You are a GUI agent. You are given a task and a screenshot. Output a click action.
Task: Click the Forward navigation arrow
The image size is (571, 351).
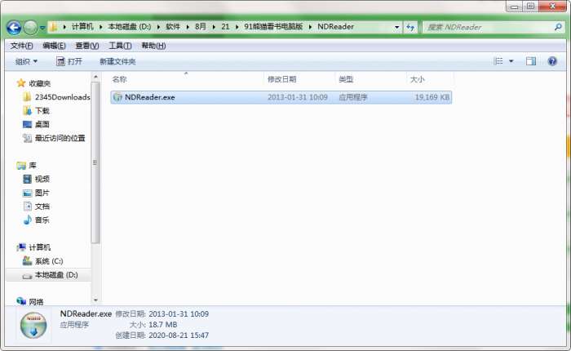point(31,27)
